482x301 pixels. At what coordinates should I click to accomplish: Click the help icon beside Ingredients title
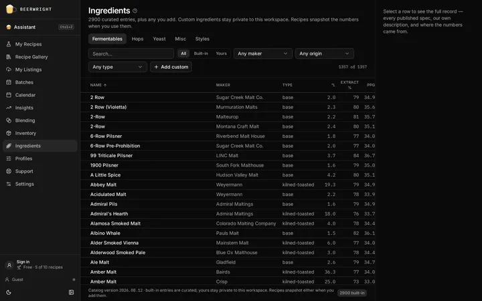tap(135, 11)
